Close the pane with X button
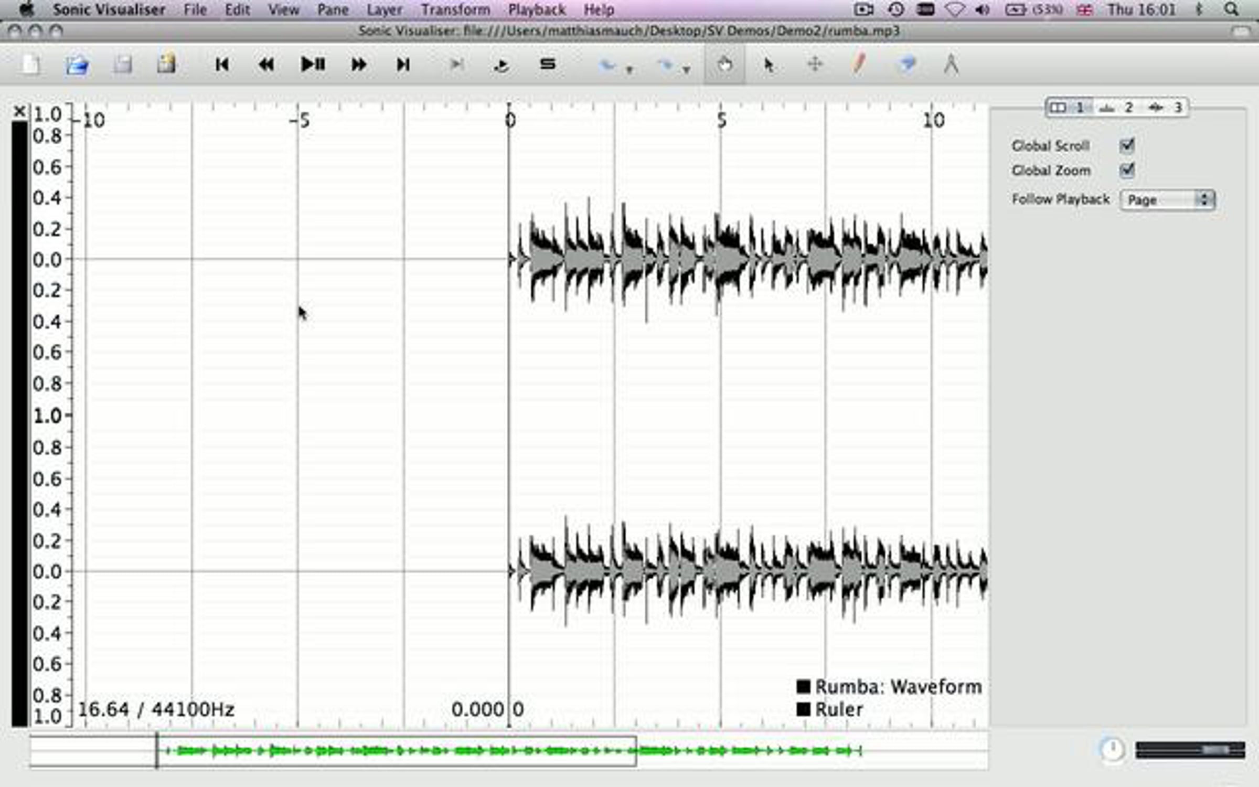The image size is (1259, 787). [19, 111]
